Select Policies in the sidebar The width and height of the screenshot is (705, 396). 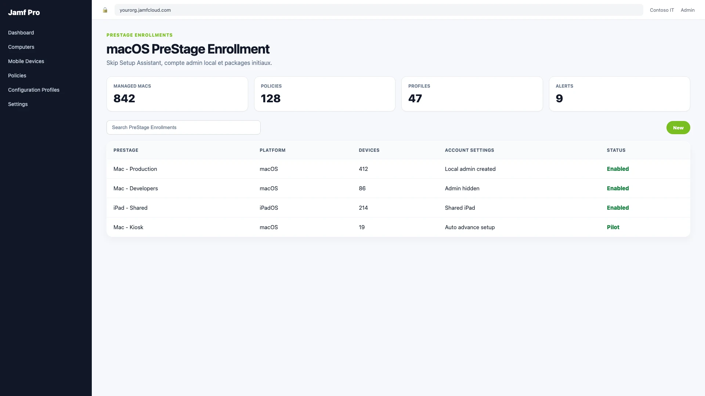click(x=17, y=76)
